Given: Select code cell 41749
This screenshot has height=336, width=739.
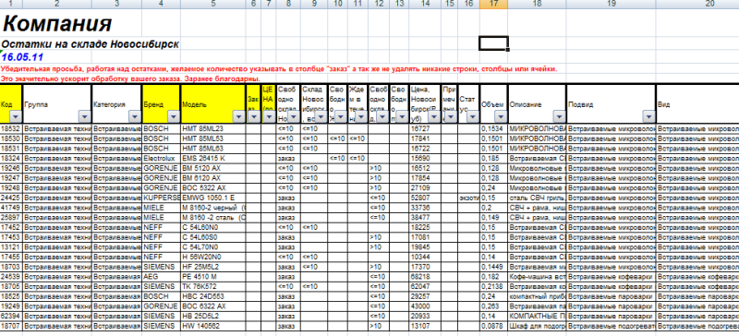Looking at the screenshot, I should [11, 208].
